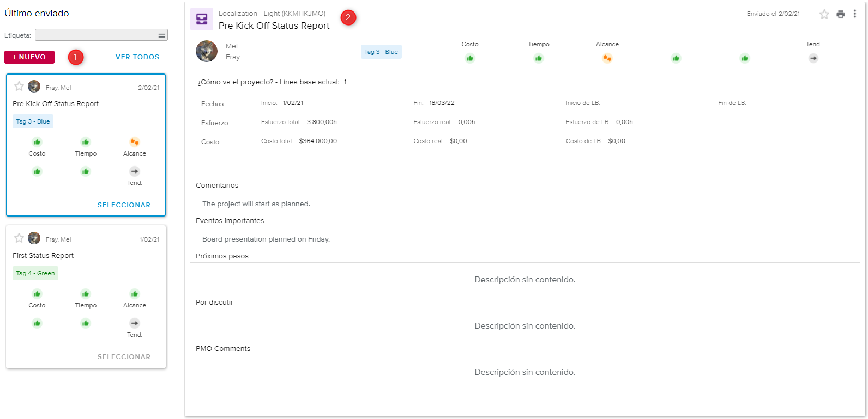Click SELECCIONAR on Pre Kick Off card
Screen dimensions: 868x419
coord(124,205)
